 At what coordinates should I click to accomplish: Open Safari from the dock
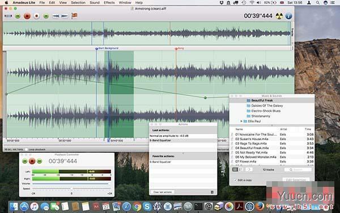point(126,206)
